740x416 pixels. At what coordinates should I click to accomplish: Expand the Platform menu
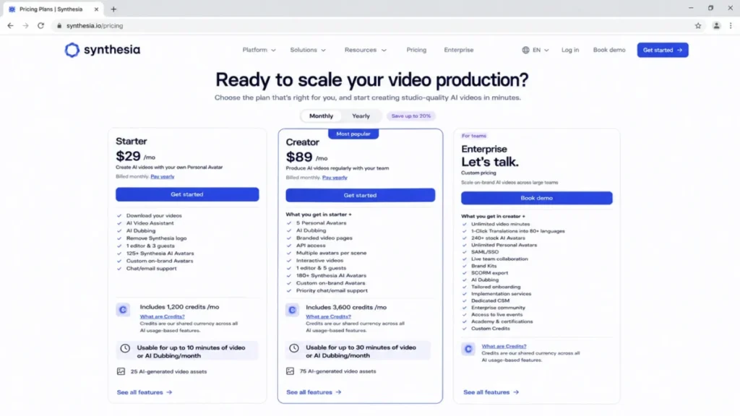coord(259,50)
